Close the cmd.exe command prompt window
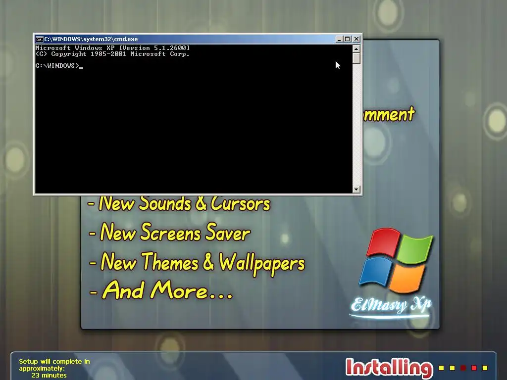 tap(356, 39)
